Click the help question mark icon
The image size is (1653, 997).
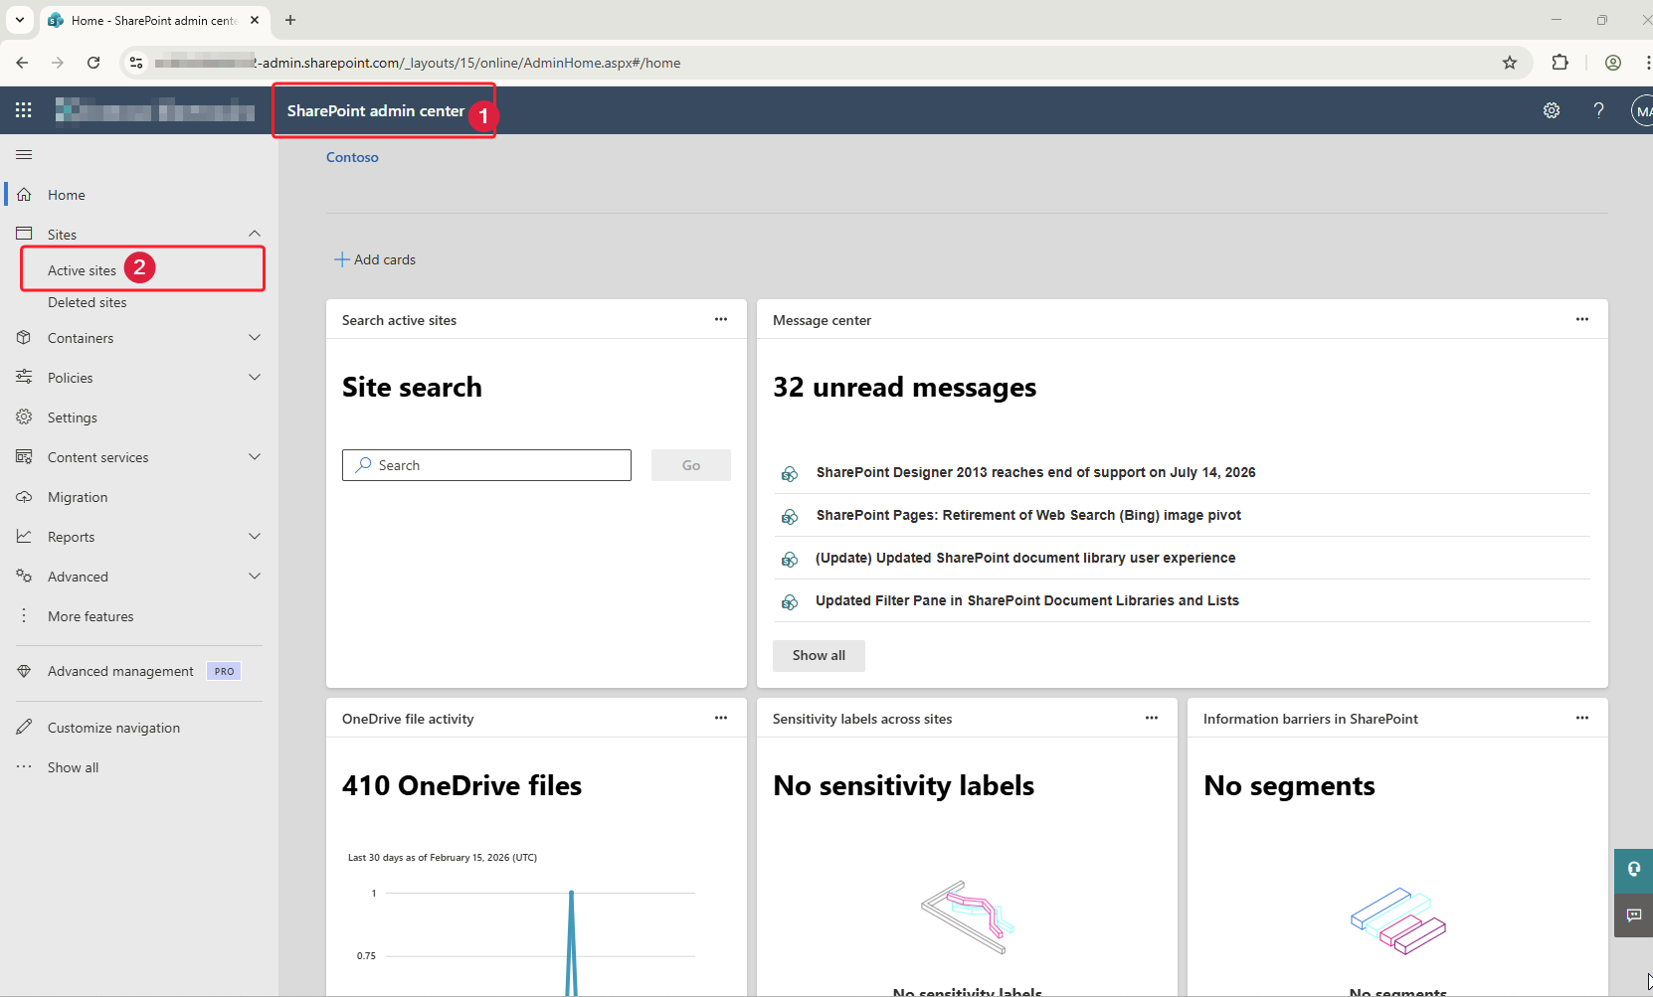pyautogui.click(x=1598, y=110)
